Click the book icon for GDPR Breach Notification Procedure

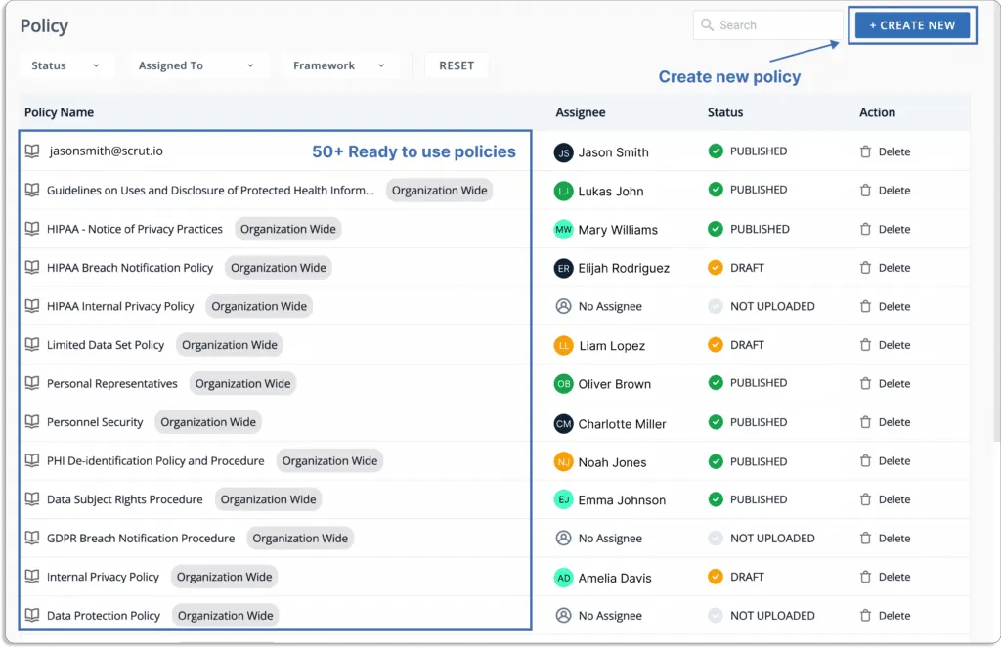pyautogui.click(x=34, y=538)
